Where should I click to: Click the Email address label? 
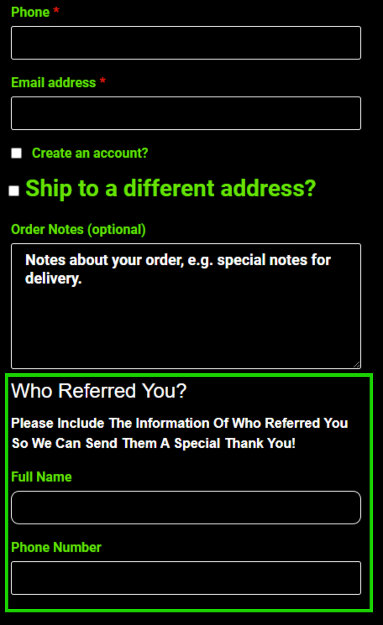53,83
